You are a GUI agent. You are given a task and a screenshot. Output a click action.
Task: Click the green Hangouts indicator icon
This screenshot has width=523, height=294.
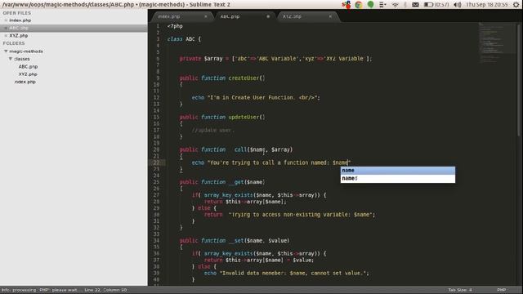pyautogui.click(x=370, y=4)
